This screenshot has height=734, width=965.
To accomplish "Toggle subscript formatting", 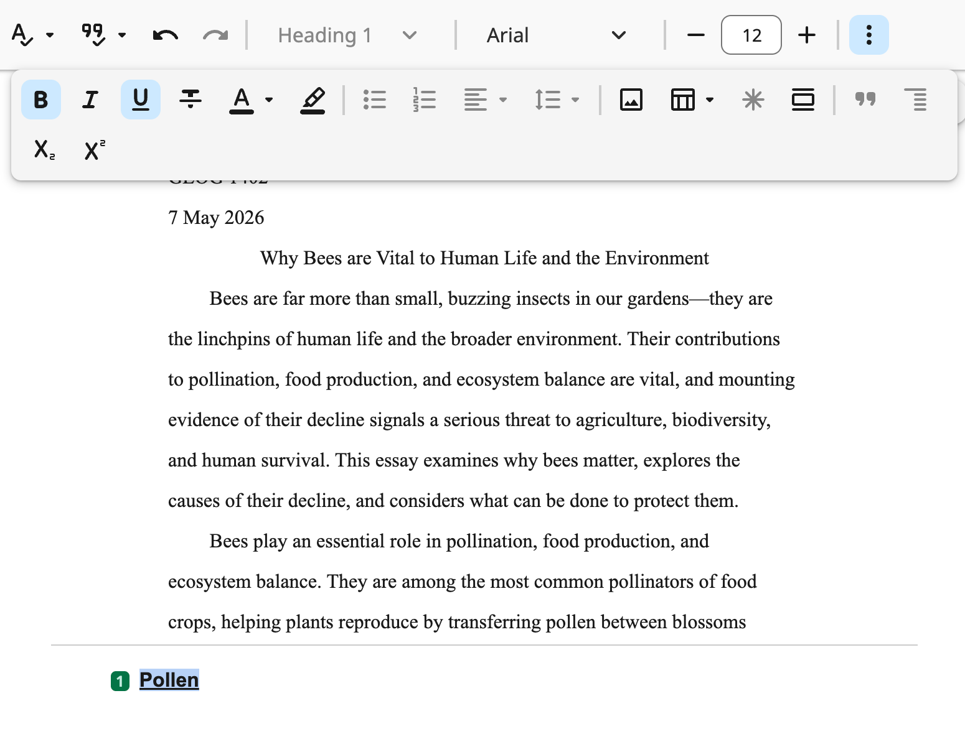I will pos(44,149).
